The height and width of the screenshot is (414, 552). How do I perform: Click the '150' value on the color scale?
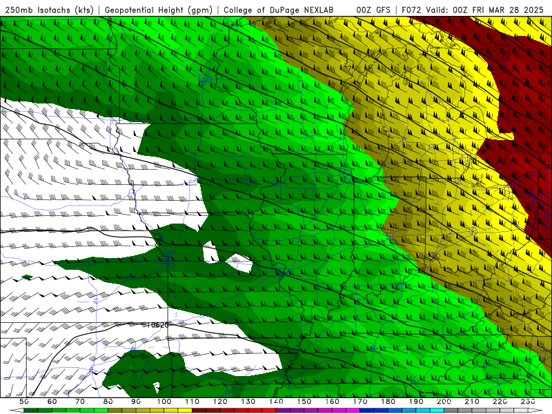pyautogui.click(x=304, y=402)
